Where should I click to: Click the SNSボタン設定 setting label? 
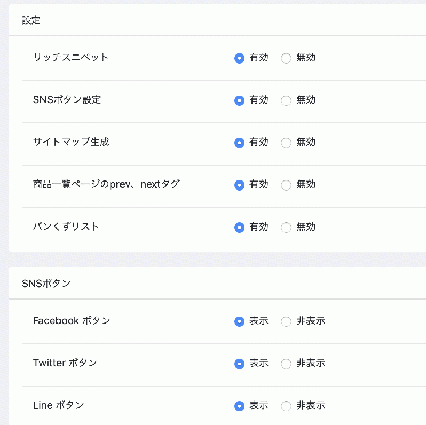point(67,100)
